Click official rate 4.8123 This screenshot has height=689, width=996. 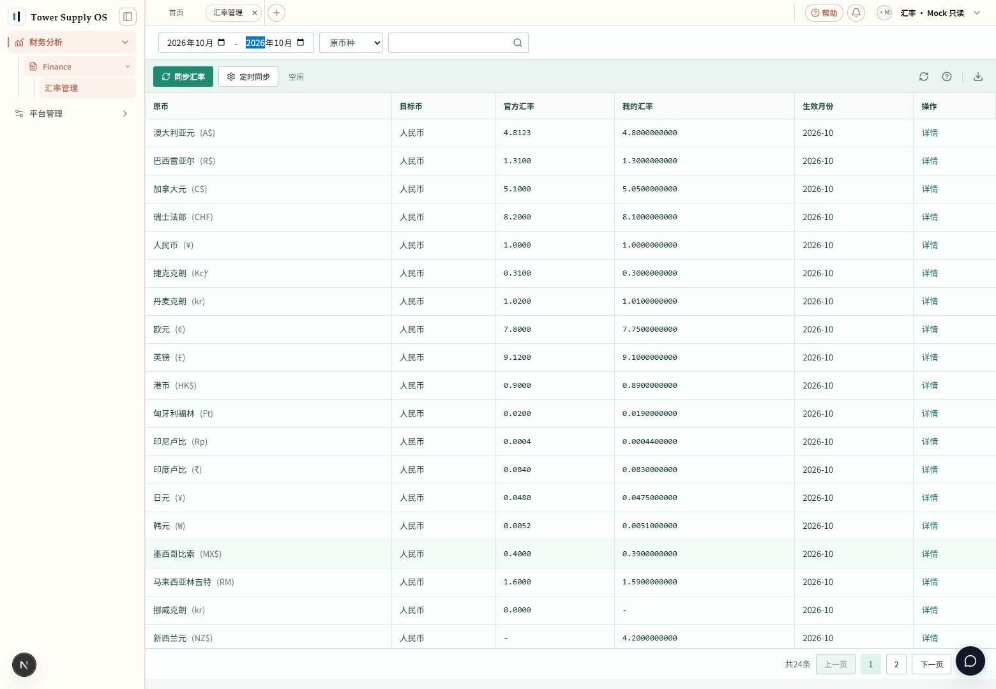click(x=517, y=133)
